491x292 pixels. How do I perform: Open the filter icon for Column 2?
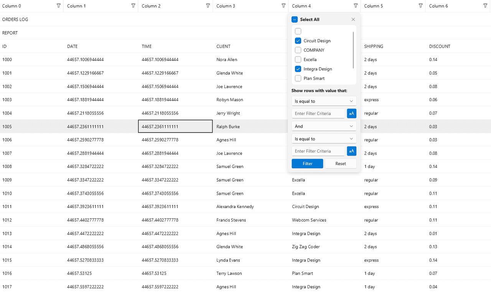coord(208,6)
